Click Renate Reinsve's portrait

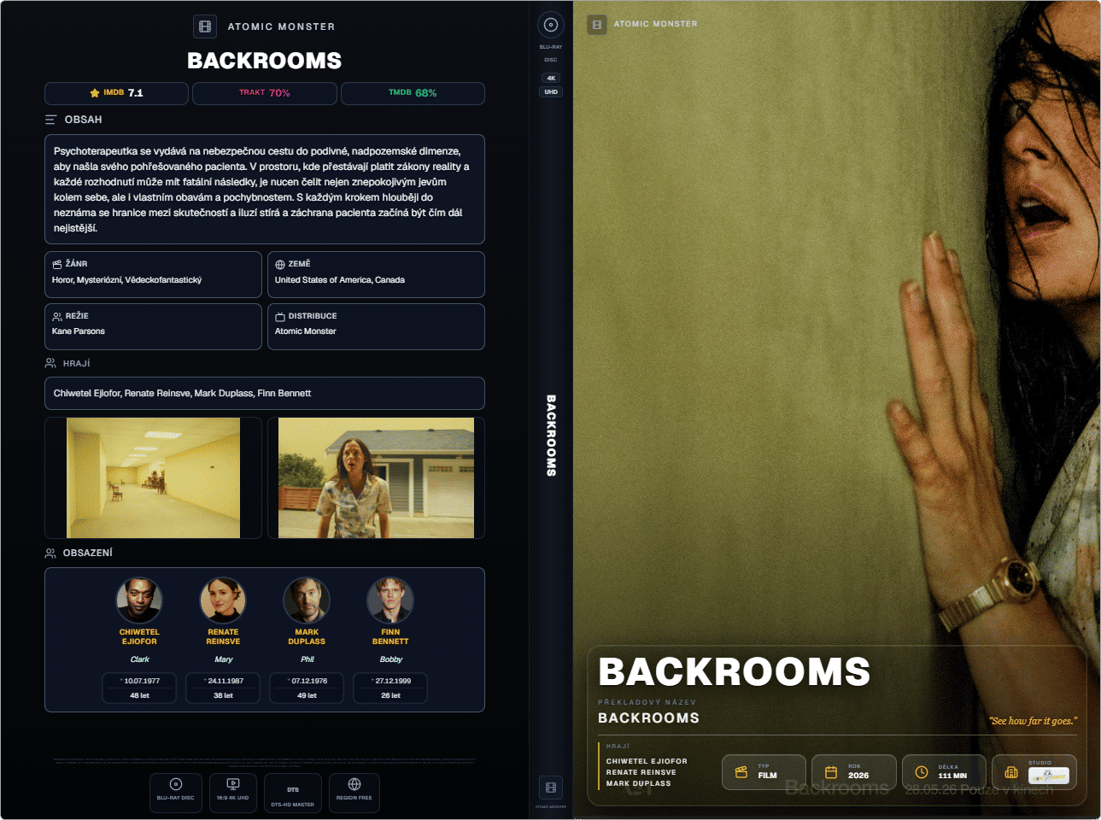click(x=223, y=600)
